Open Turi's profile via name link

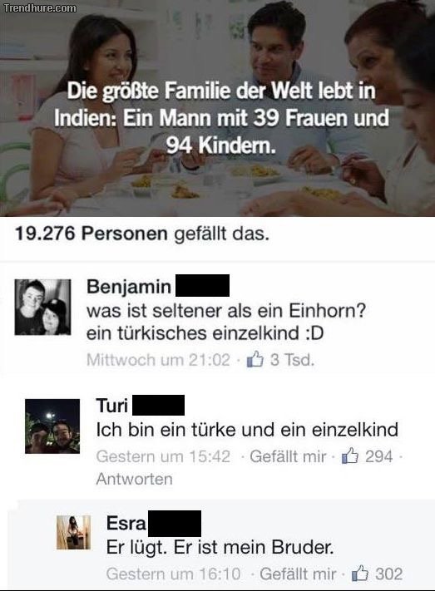coord(112,406)
